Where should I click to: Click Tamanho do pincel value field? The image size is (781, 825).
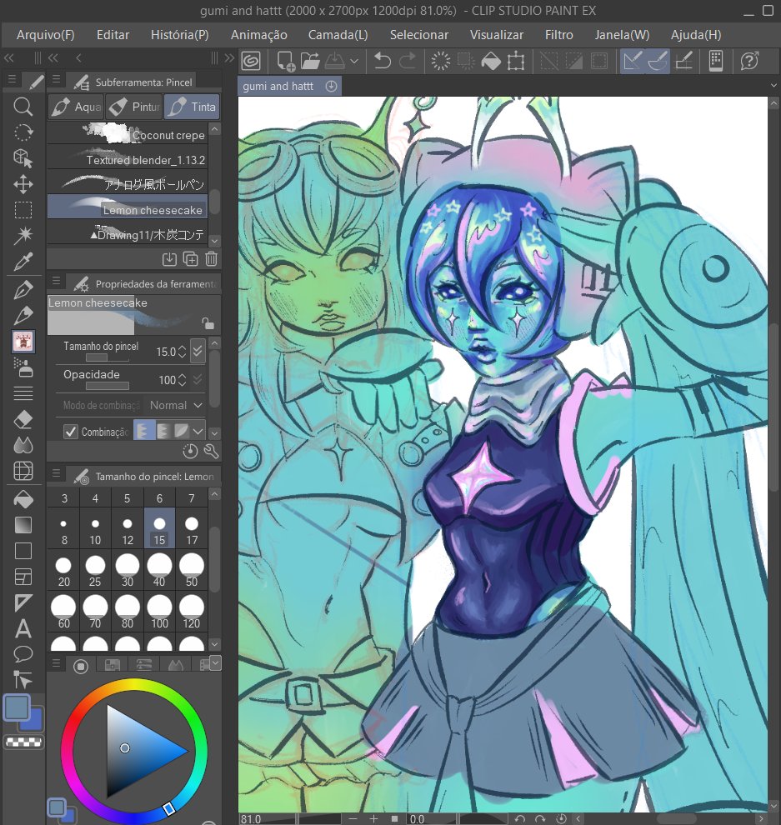[x=166, y=352]
